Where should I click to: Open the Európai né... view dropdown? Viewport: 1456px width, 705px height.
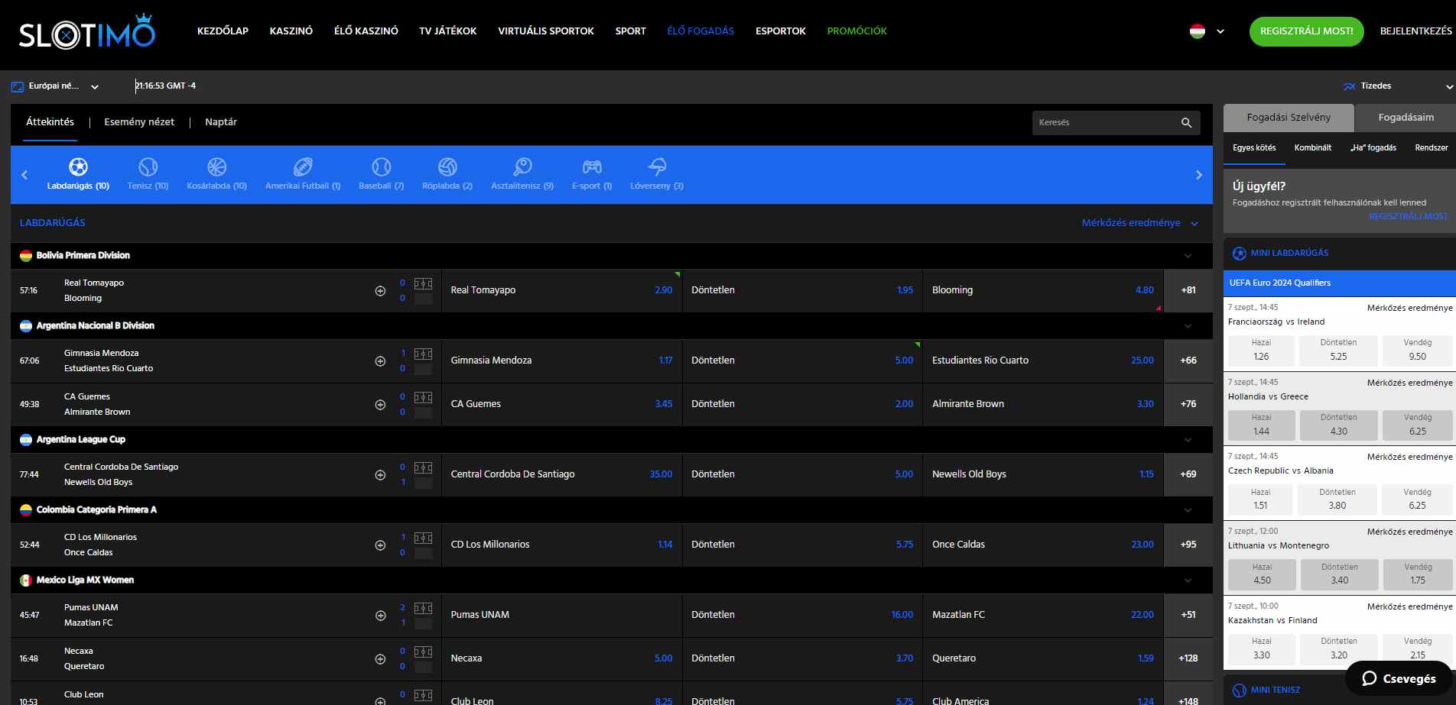coord(55,86)
